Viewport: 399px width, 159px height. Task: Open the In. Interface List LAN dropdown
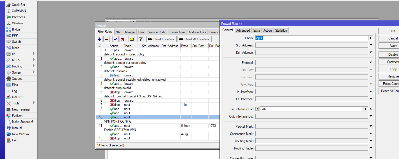pyautogui.click(x=365, y=109)
